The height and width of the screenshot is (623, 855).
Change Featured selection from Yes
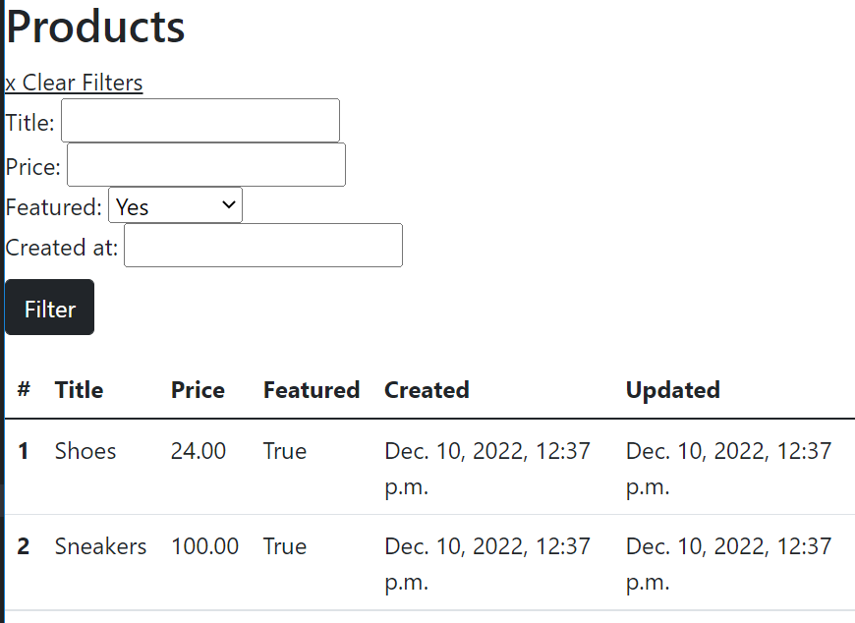pos(174,205)
